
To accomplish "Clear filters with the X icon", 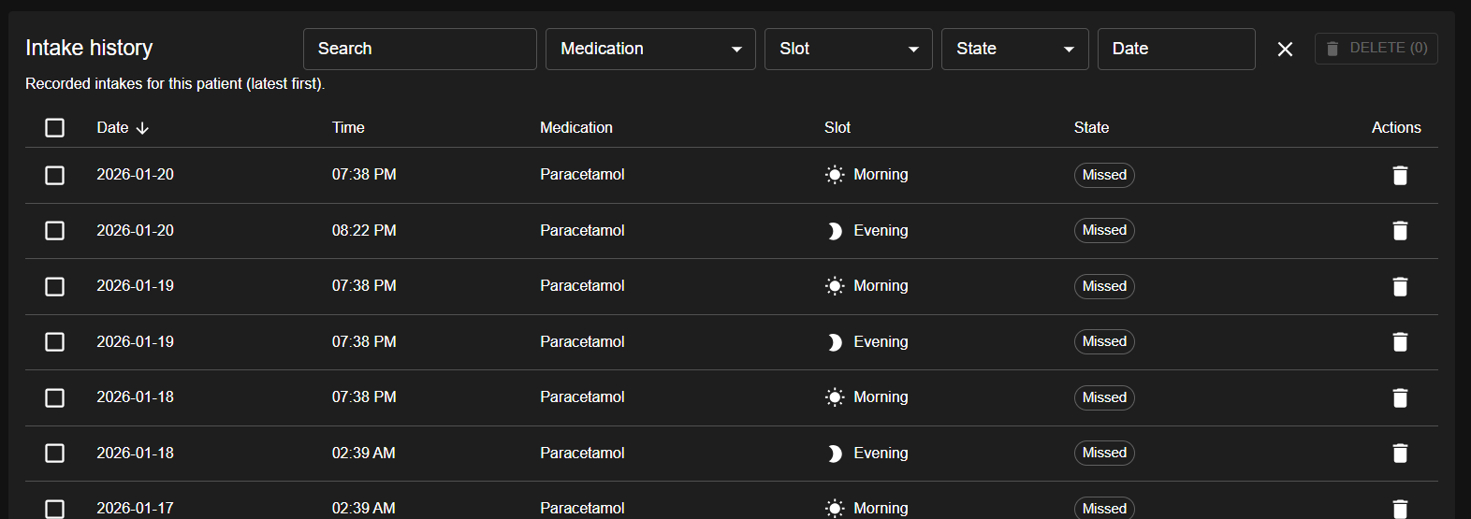I will pyautogui.click(x=1285, y=49).
